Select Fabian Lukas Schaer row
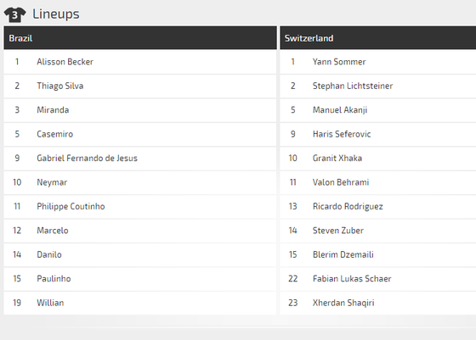476x340 pixels. coord(378,279)
